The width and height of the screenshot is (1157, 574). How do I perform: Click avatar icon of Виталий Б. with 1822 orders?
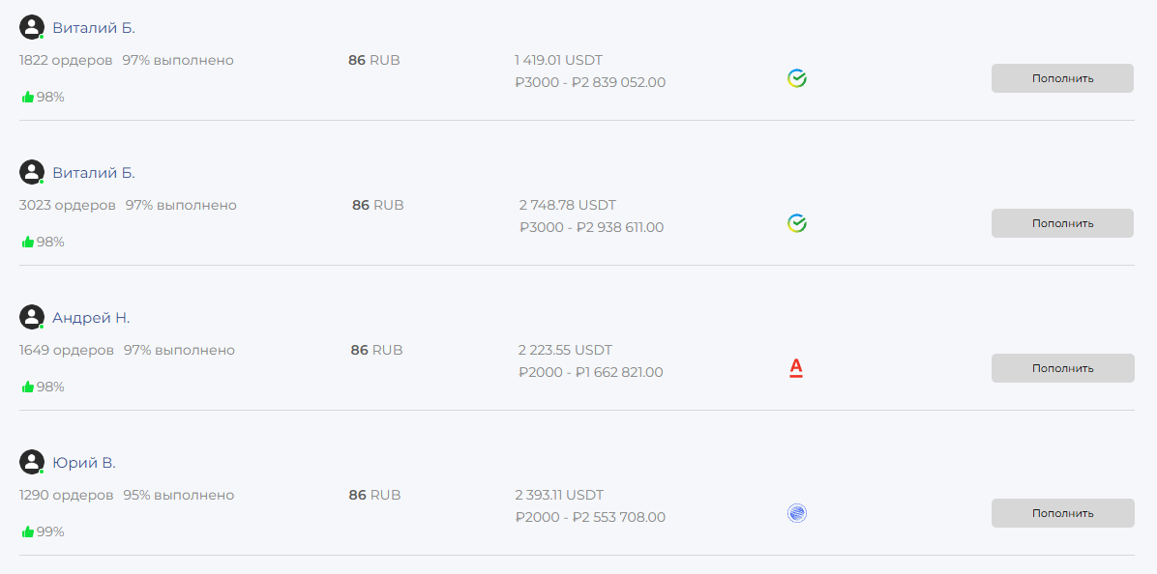click(32, 27)
